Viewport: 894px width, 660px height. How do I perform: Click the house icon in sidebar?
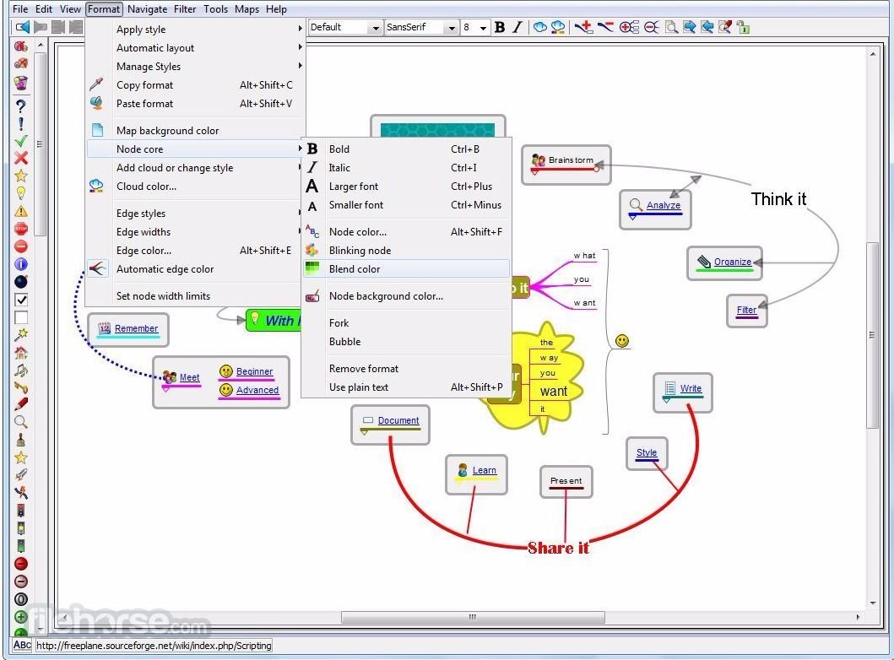coord(20,352)
